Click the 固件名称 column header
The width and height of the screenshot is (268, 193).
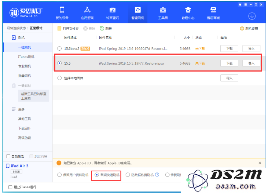click(x=105, y=37)
